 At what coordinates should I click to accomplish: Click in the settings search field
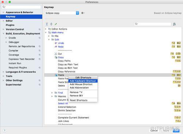tap(21, 7)
